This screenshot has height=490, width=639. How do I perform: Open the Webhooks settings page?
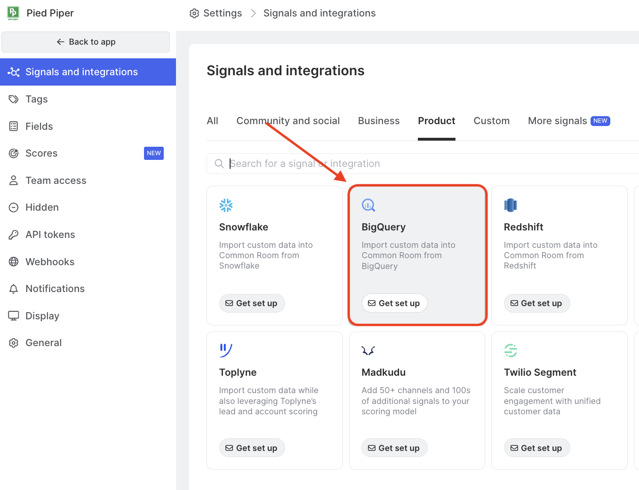point(50,262)
